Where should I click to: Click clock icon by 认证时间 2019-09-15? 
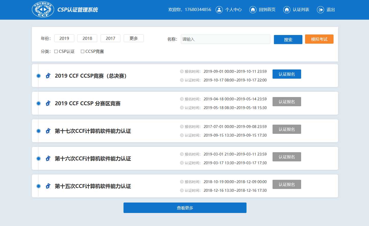(x=182, y=135)
